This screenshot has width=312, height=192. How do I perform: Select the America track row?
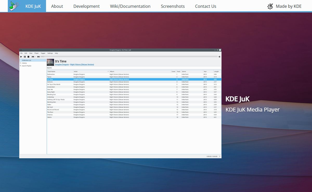(x=134, y=115)
